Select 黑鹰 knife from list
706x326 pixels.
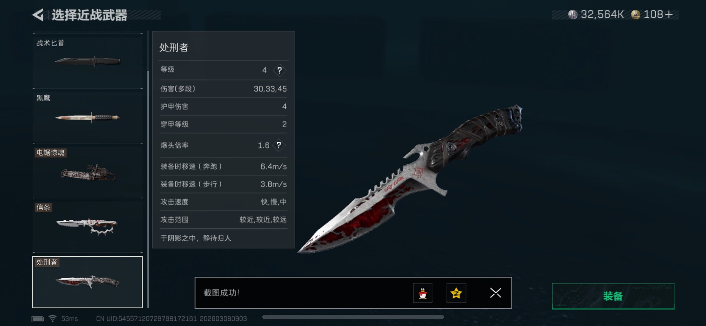click(88, 116)
